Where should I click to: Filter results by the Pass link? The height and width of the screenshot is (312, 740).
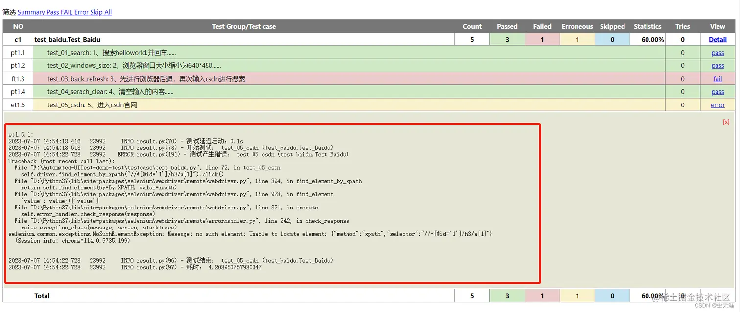[53, 12]
